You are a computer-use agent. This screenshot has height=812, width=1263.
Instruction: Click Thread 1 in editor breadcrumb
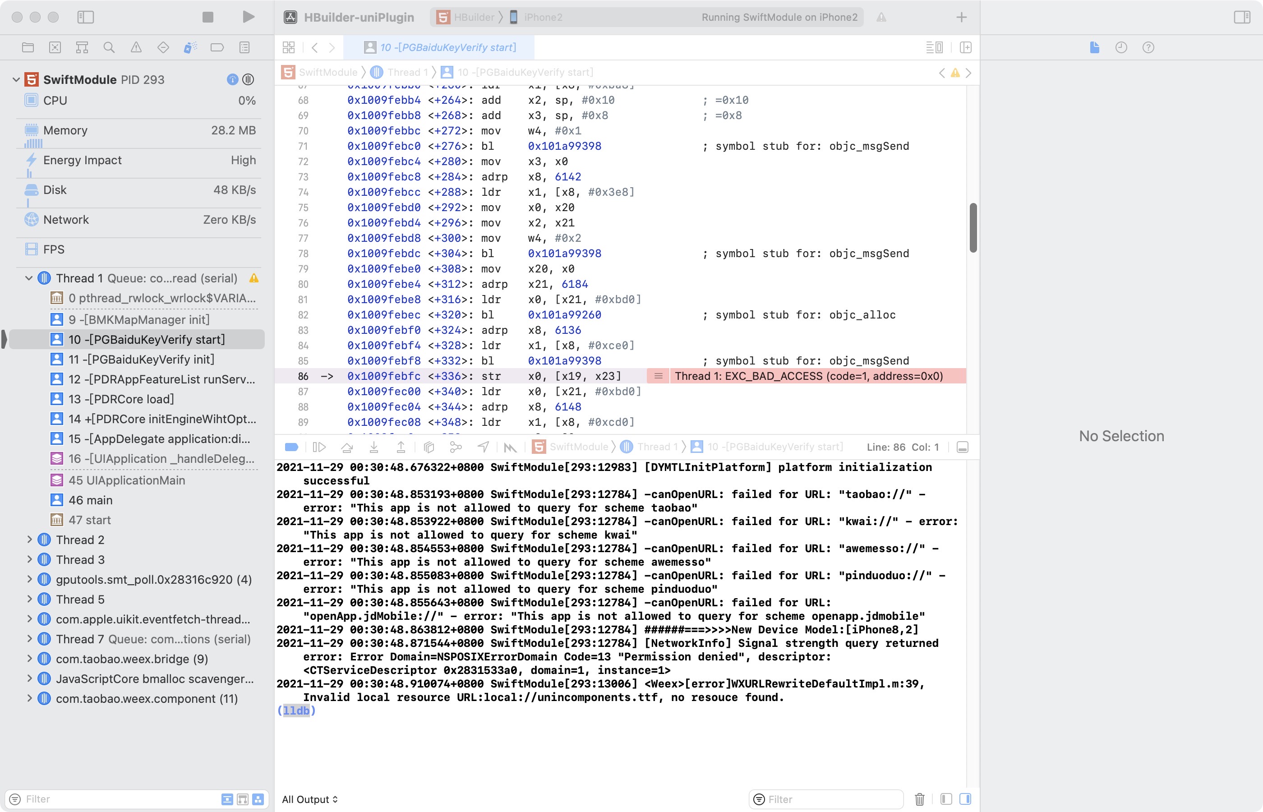point(407,72)
